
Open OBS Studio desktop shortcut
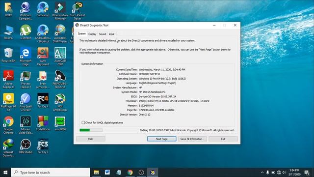click(26, 147)
